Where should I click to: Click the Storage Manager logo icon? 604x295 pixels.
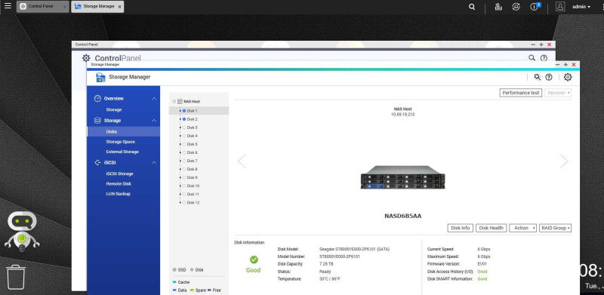tap(100, 77)
